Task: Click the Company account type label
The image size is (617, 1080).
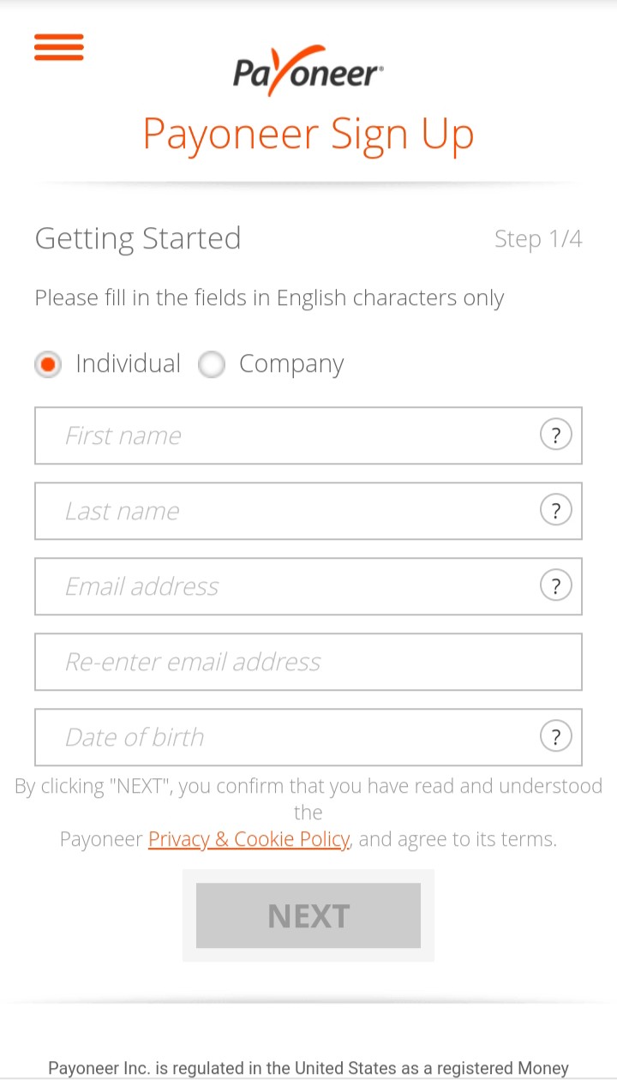Action: coord(291,363)
